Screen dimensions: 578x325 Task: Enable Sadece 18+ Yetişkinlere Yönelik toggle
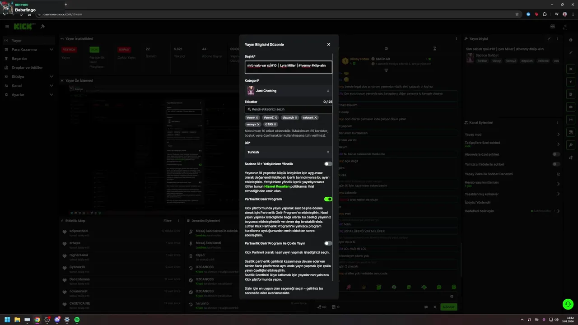(328, 164)
